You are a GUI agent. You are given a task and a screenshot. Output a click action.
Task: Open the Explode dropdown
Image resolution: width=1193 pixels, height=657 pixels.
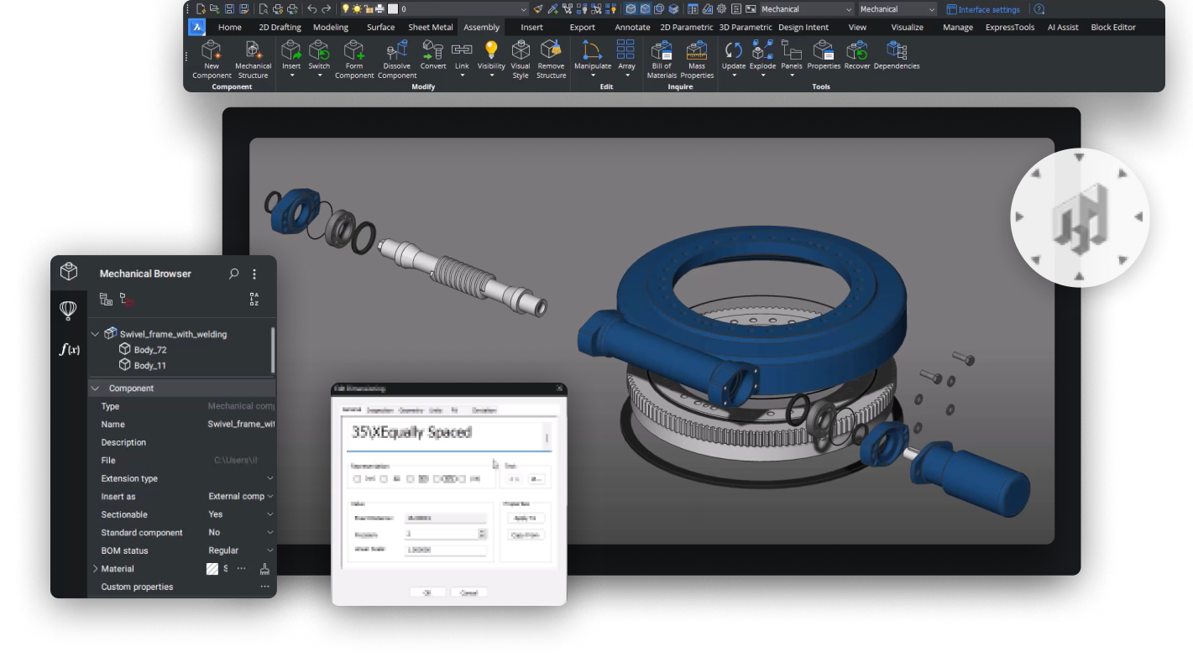pos(762,76)
